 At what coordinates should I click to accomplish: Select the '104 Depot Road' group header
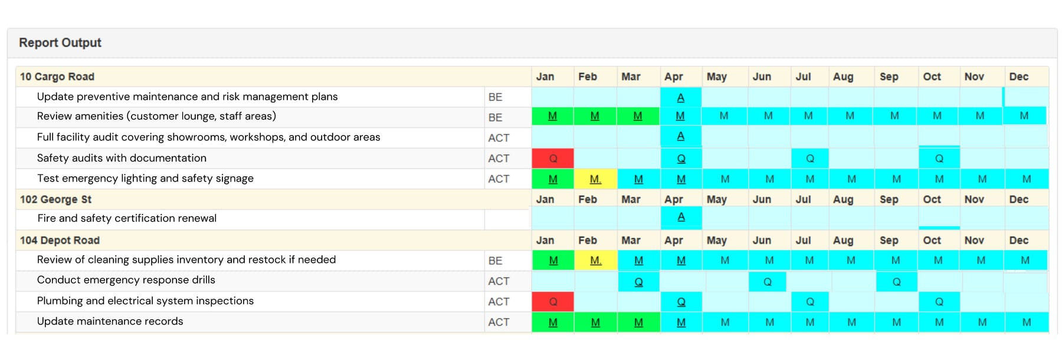[x=60, y=241]
